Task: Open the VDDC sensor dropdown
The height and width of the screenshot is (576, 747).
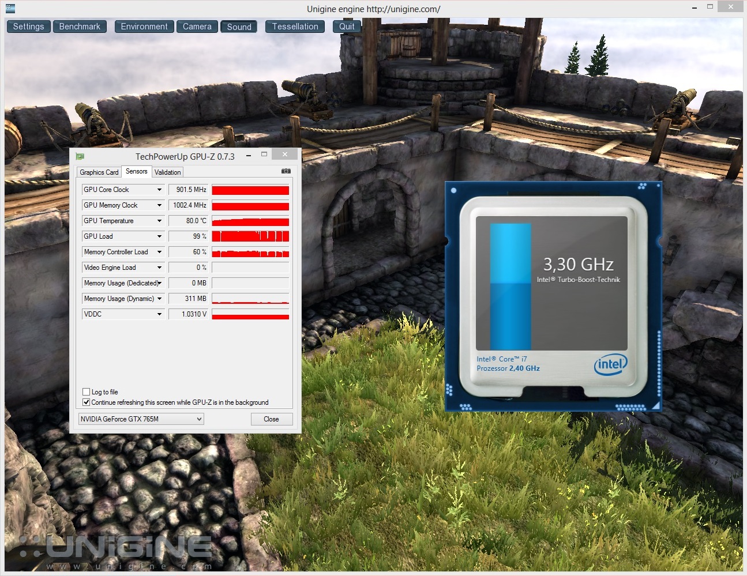Action: click(x=160, y=314)
